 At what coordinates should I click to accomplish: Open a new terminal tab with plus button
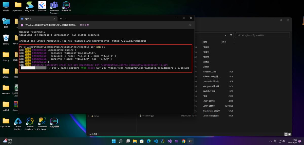[x=61, y=18]
